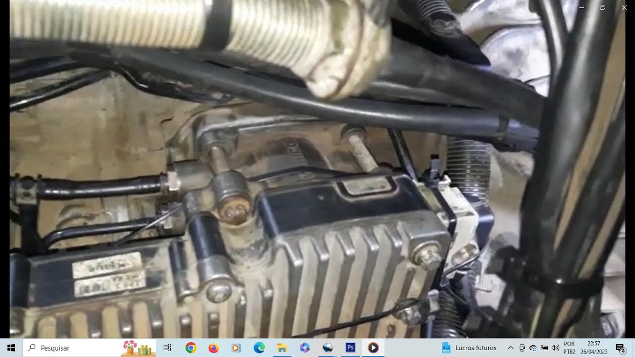The height and width of the screenshot is (357, 635).
Task: Restore down the video player window
Action: point(603,7)
